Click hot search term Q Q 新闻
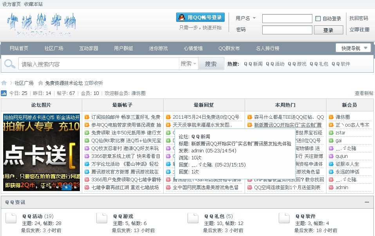This screenshot has height=236, width=375. 253,64
